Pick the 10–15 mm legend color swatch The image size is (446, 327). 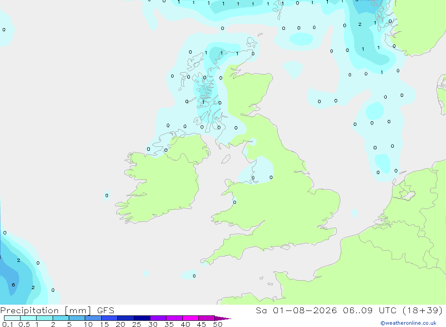tap(93, 318)
